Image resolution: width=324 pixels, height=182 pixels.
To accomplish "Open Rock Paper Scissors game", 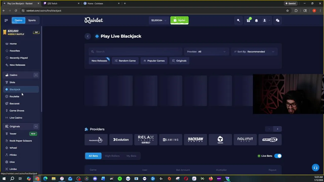I will [x=21, y=141].
